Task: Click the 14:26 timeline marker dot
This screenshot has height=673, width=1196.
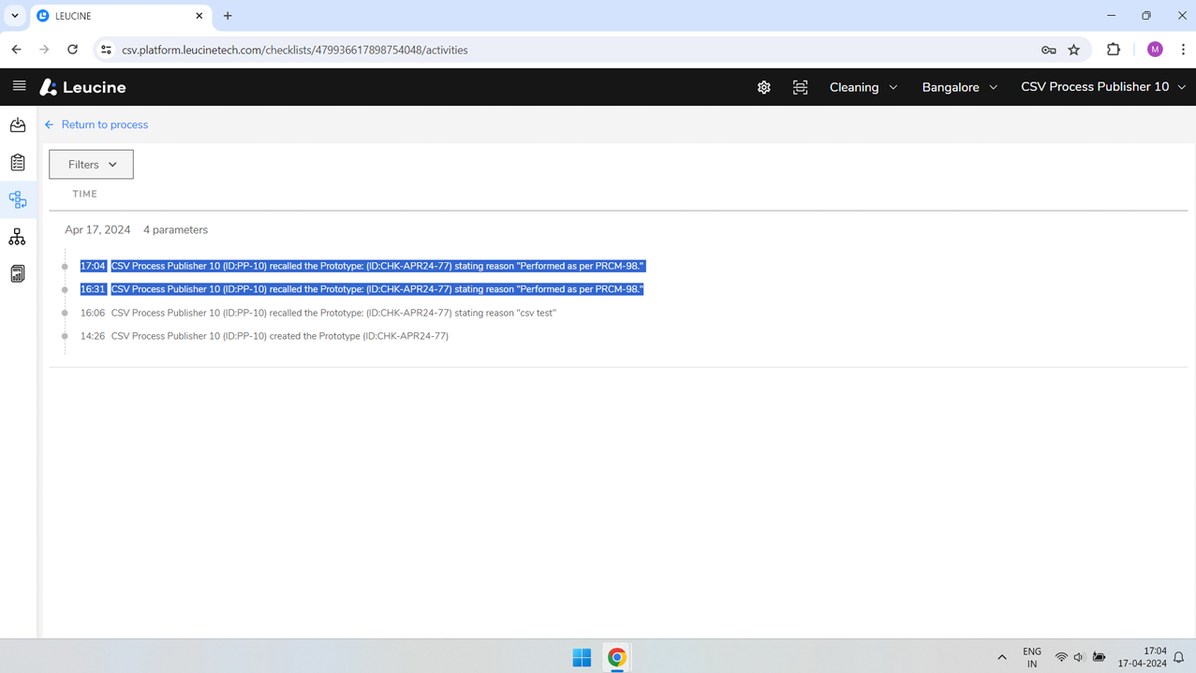Action: pos(65,336)
